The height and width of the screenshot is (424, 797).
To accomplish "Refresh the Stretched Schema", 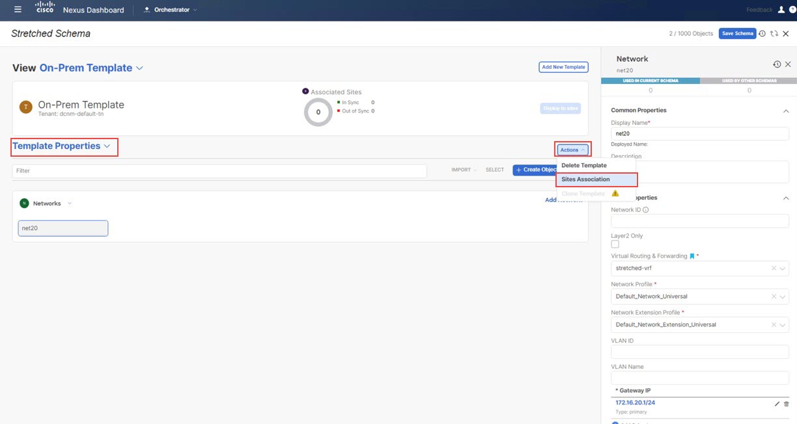I will coord(774,34).
